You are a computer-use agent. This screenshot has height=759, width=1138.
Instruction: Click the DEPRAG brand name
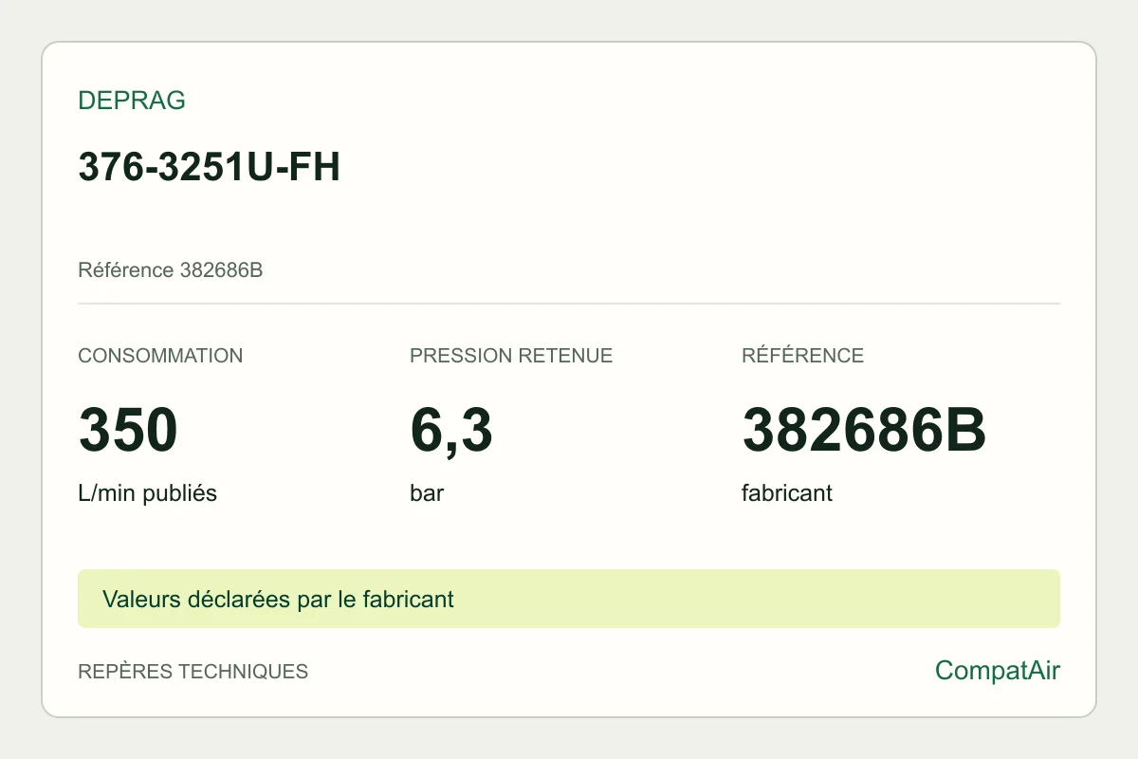132,101
